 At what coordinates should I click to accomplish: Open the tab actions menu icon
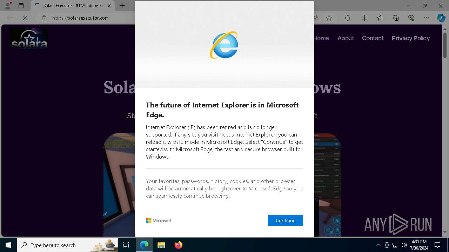click(21, 6)
